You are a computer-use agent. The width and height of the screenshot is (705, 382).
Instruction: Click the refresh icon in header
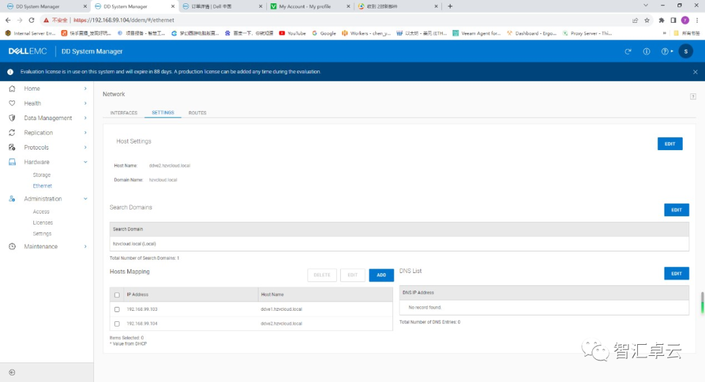(x=628, y=52)
